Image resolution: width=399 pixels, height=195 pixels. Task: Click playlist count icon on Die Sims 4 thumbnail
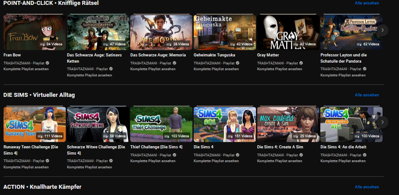point(231,136)
